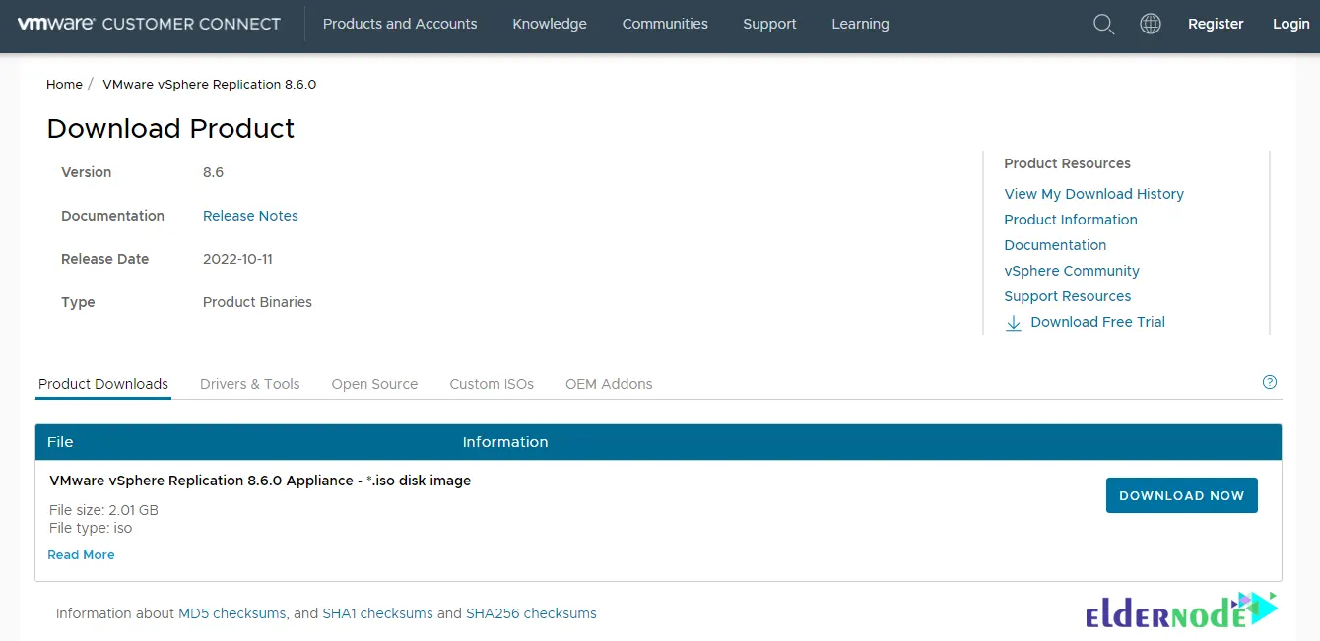Open Products and Accounts menu
This screenshot has width=1320, height=641.
tap(399, 24)
